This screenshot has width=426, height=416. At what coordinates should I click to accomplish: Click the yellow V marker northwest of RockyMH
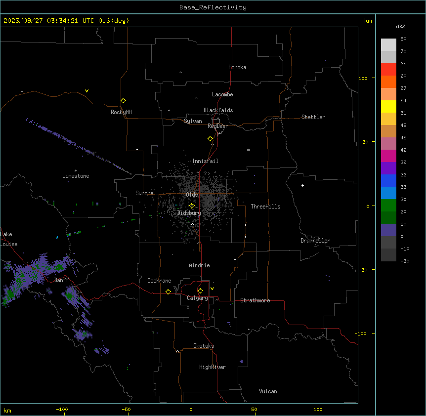click(86, 91)
